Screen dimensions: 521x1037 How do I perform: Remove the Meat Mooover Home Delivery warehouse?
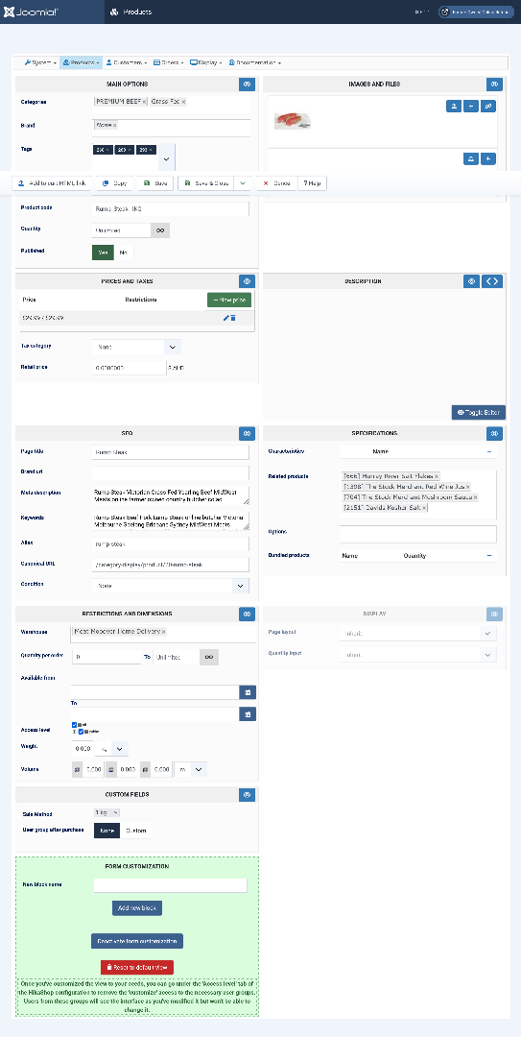[163, 632]
